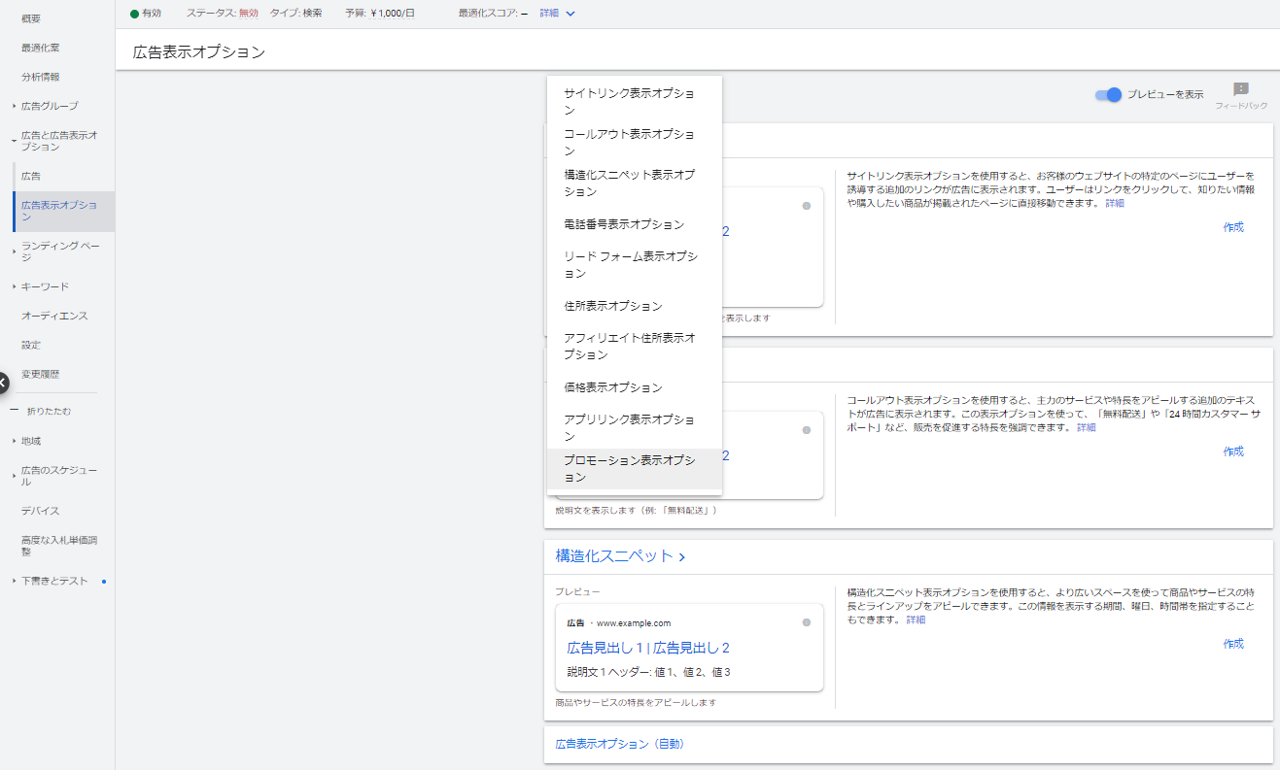
Task: Click the タイプ: 検索 text
Action: (295, 14)
